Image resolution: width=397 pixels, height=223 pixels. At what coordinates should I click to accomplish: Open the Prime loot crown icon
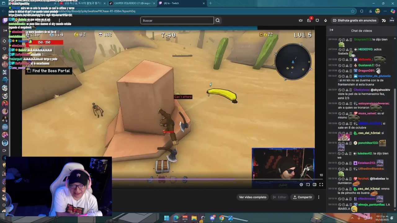click(x=301, y=20)
